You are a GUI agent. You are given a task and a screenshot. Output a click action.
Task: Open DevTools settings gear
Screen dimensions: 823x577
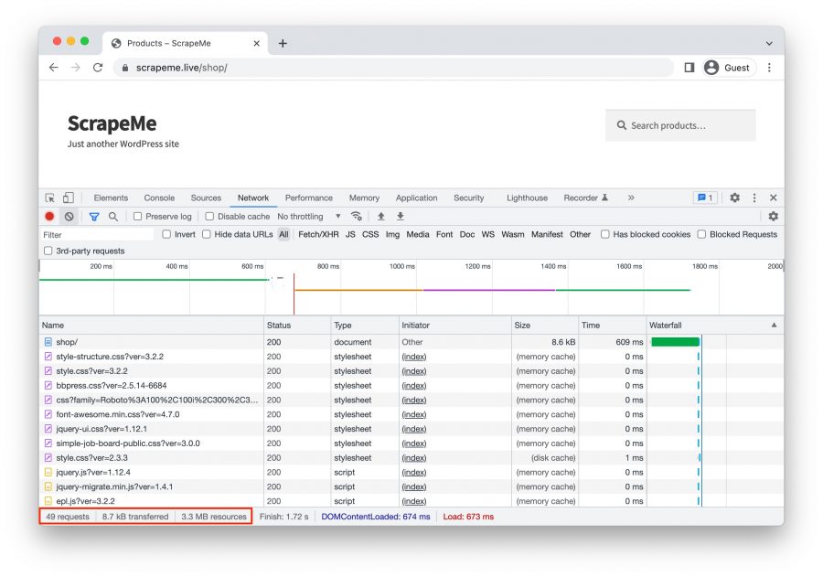(x=734, y=198)
